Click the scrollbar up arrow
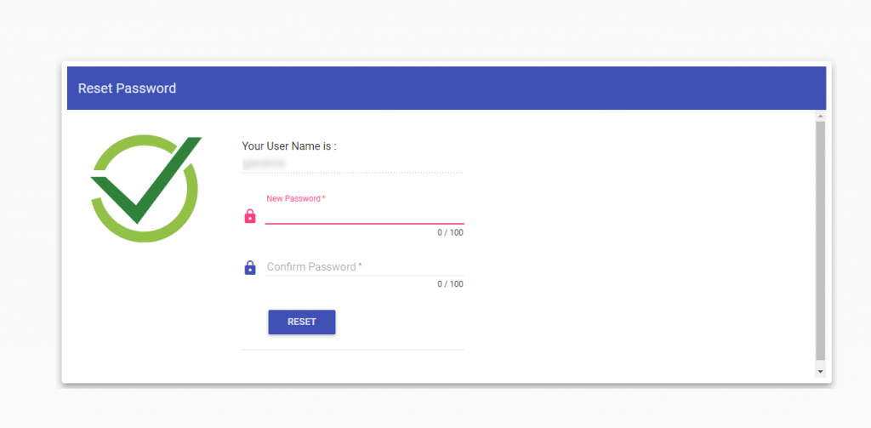Image resolution: width=871 pixels, height=428 pixels. click(820, 116)
